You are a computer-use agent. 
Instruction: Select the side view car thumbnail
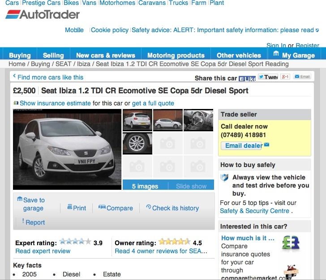click(x=168, y=120)
